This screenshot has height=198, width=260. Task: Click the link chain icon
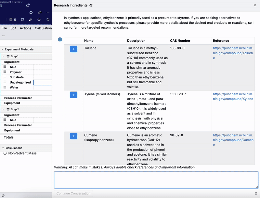[x=40, y=13]
